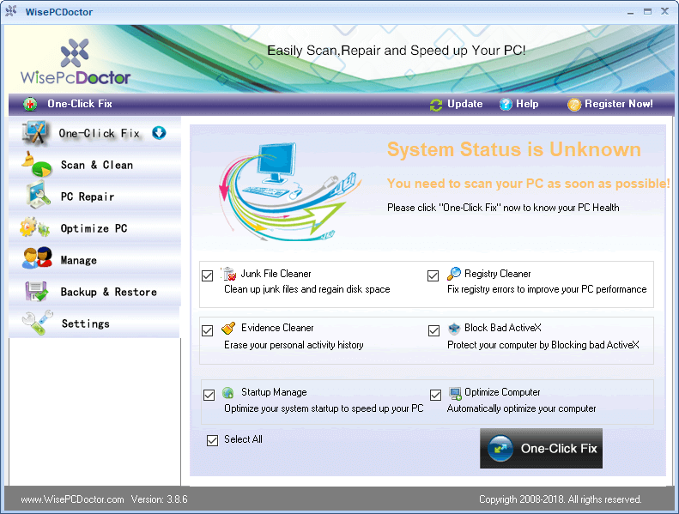This screenshot has height=514, width=679.
Task: Click the PC Repair magnifier icon
Action: tap(38, 196)
